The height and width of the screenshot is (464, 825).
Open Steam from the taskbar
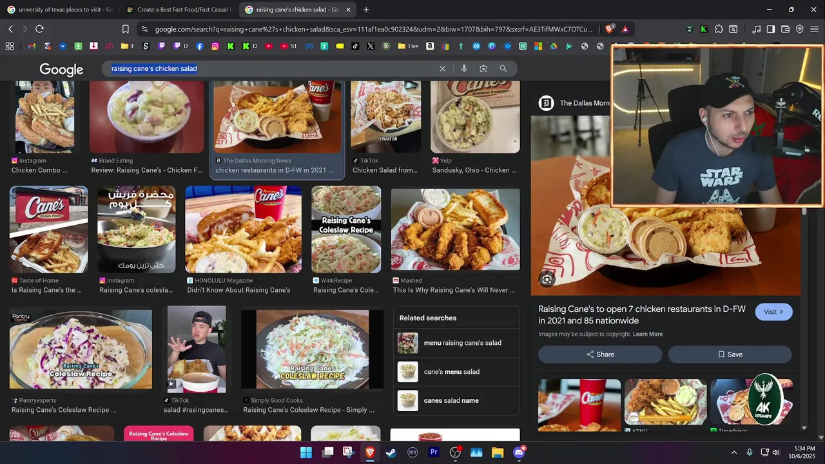click(391, 452)
